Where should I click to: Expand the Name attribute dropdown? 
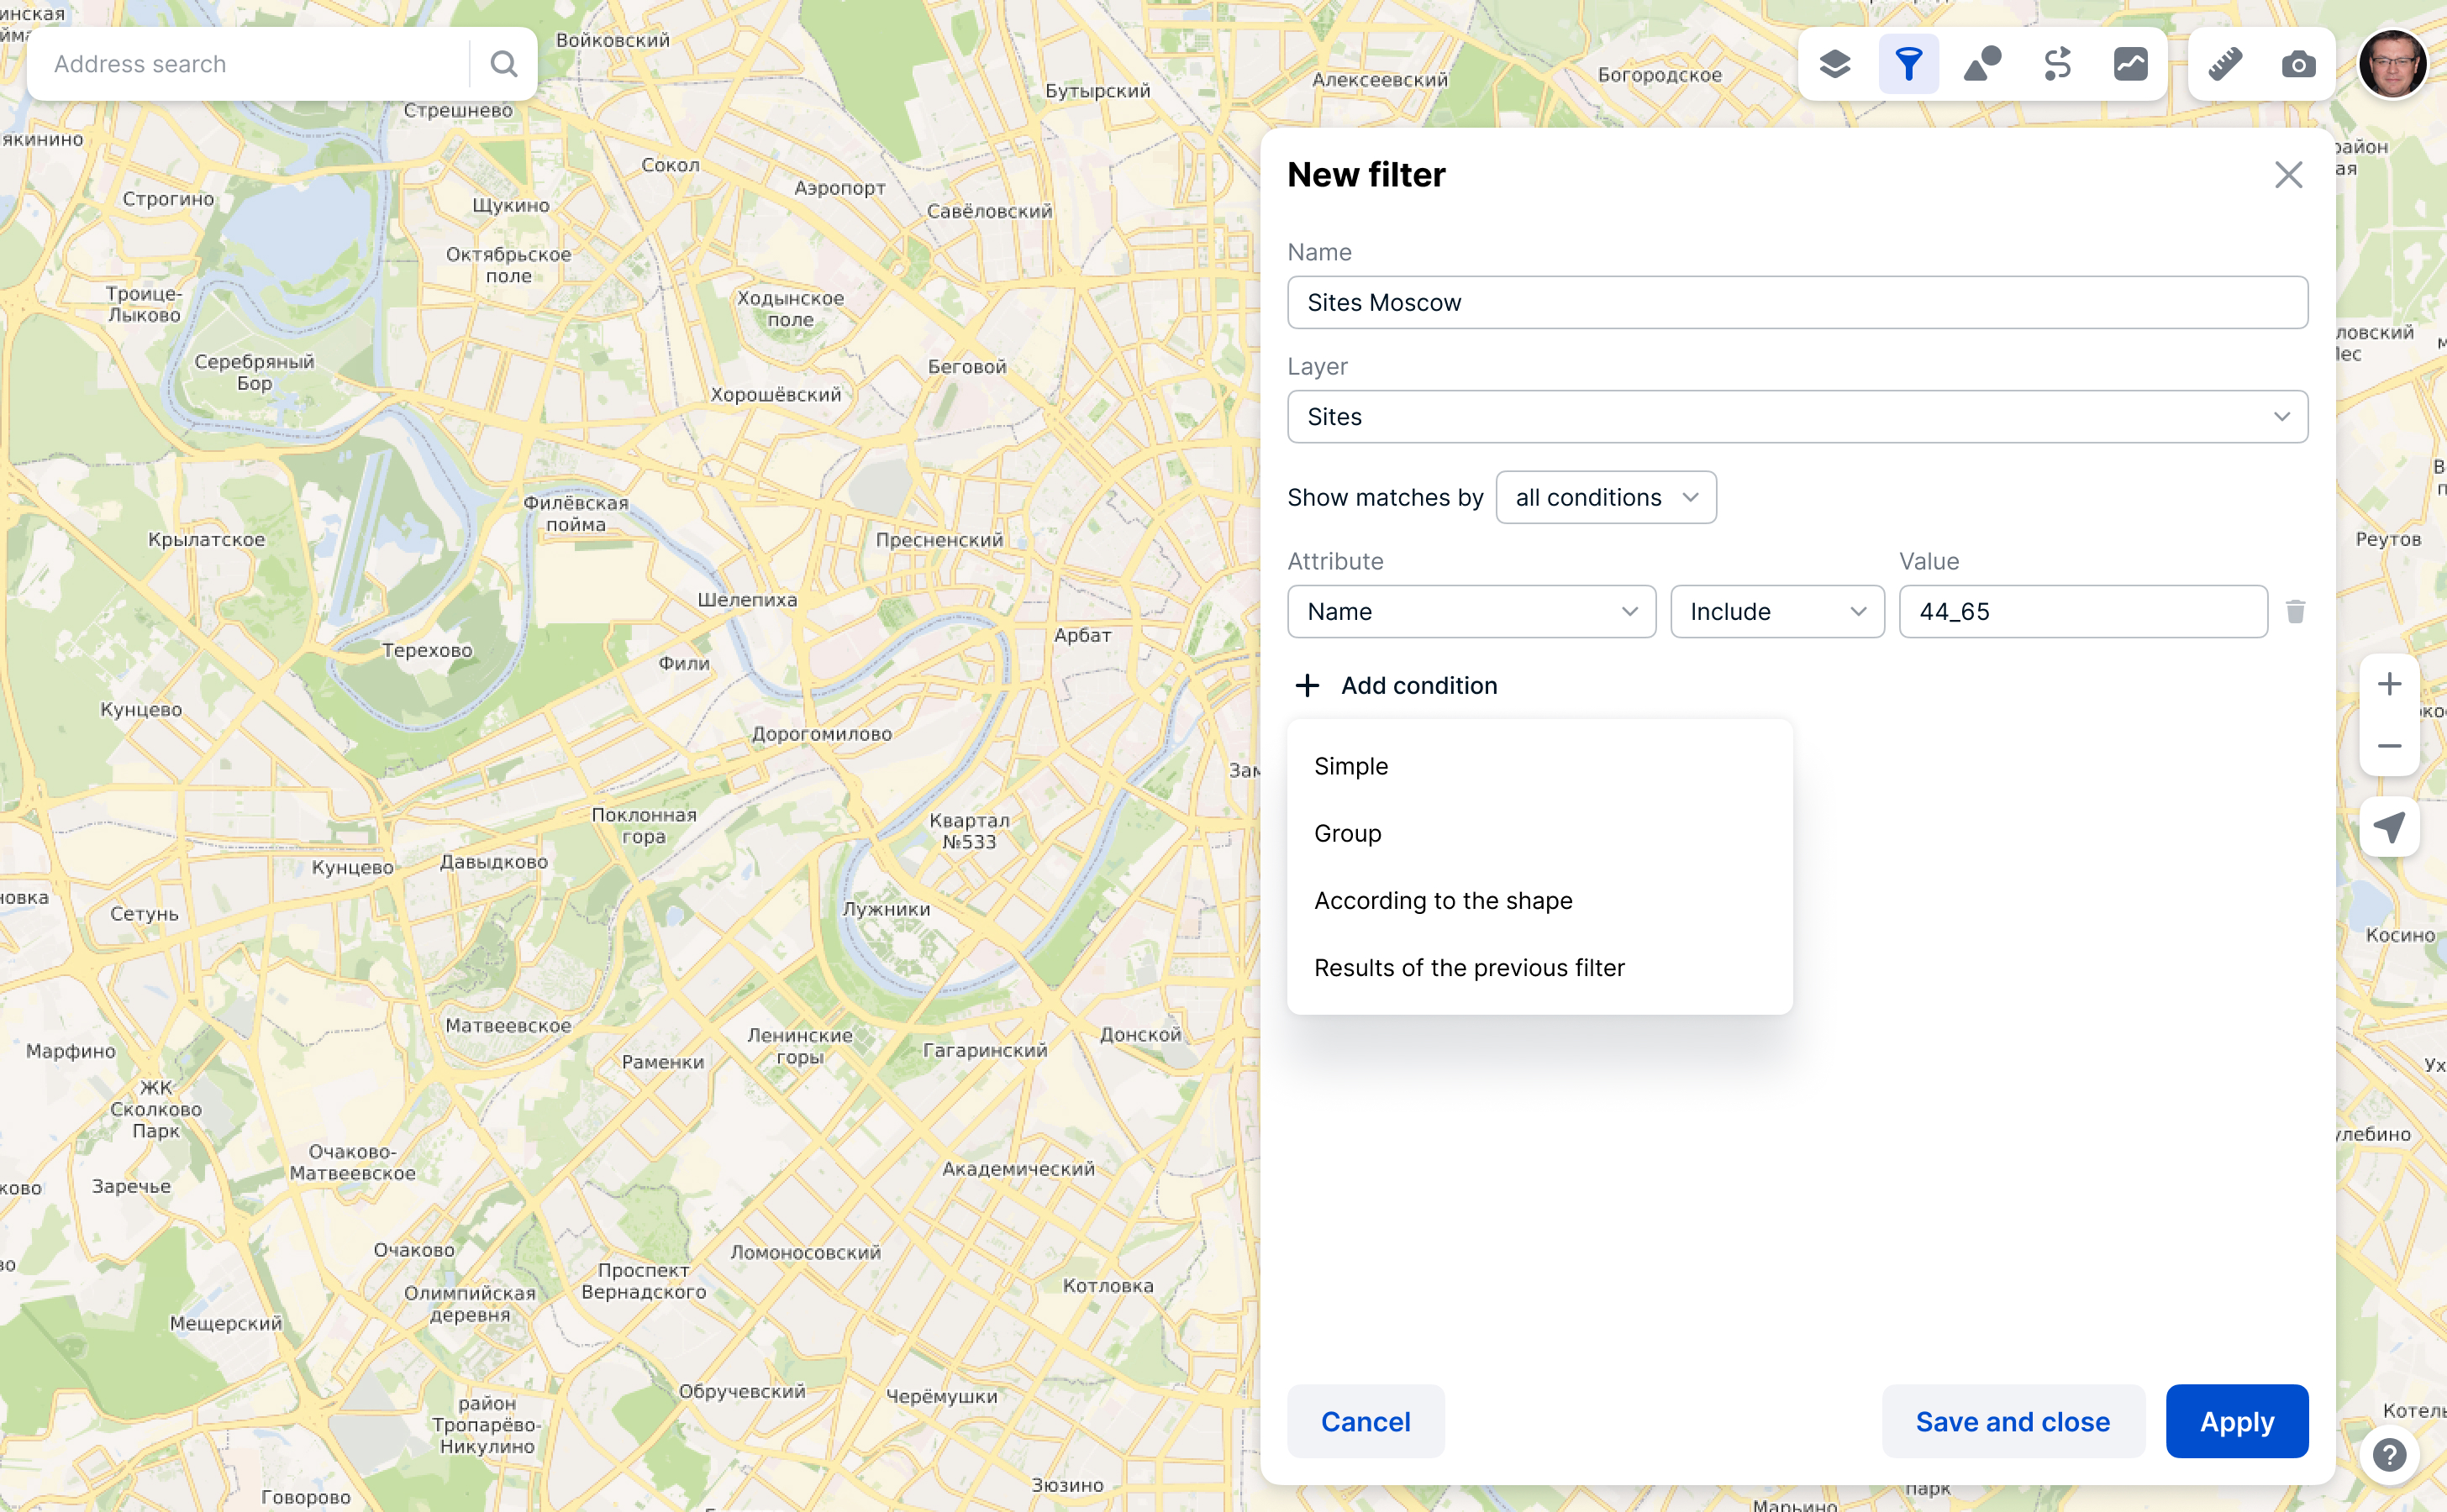(x=1471, y=611)
